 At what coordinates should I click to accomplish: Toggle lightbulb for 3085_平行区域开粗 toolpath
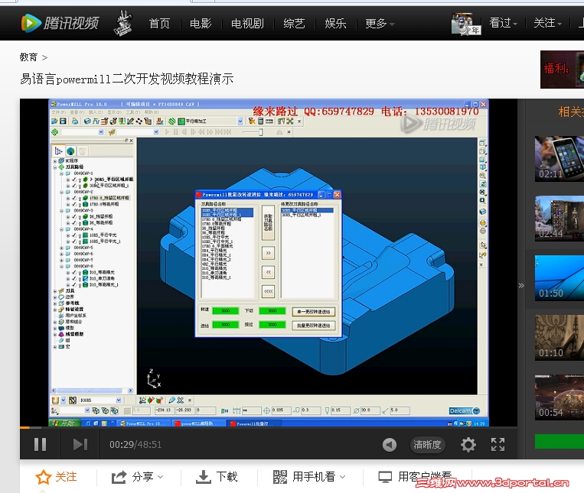point(80,180)
